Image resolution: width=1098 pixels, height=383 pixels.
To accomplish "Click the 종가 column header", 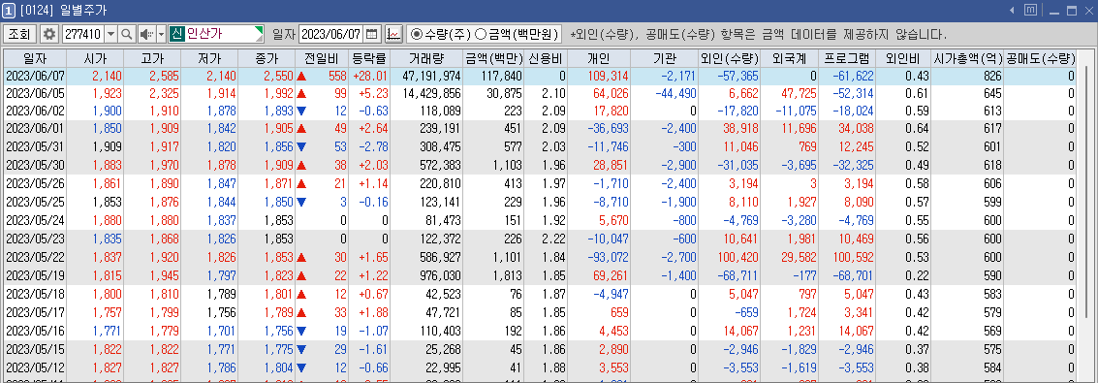I will pos(267,59).
